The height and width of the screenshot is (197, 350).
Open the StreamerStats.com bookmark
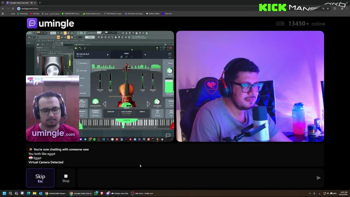(x=92, y=13)
